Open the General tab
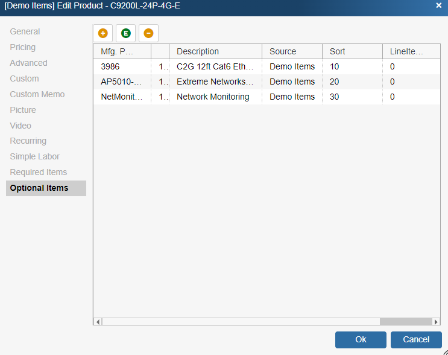The height and width of the screenshot is (355, 448). (25, 31)
